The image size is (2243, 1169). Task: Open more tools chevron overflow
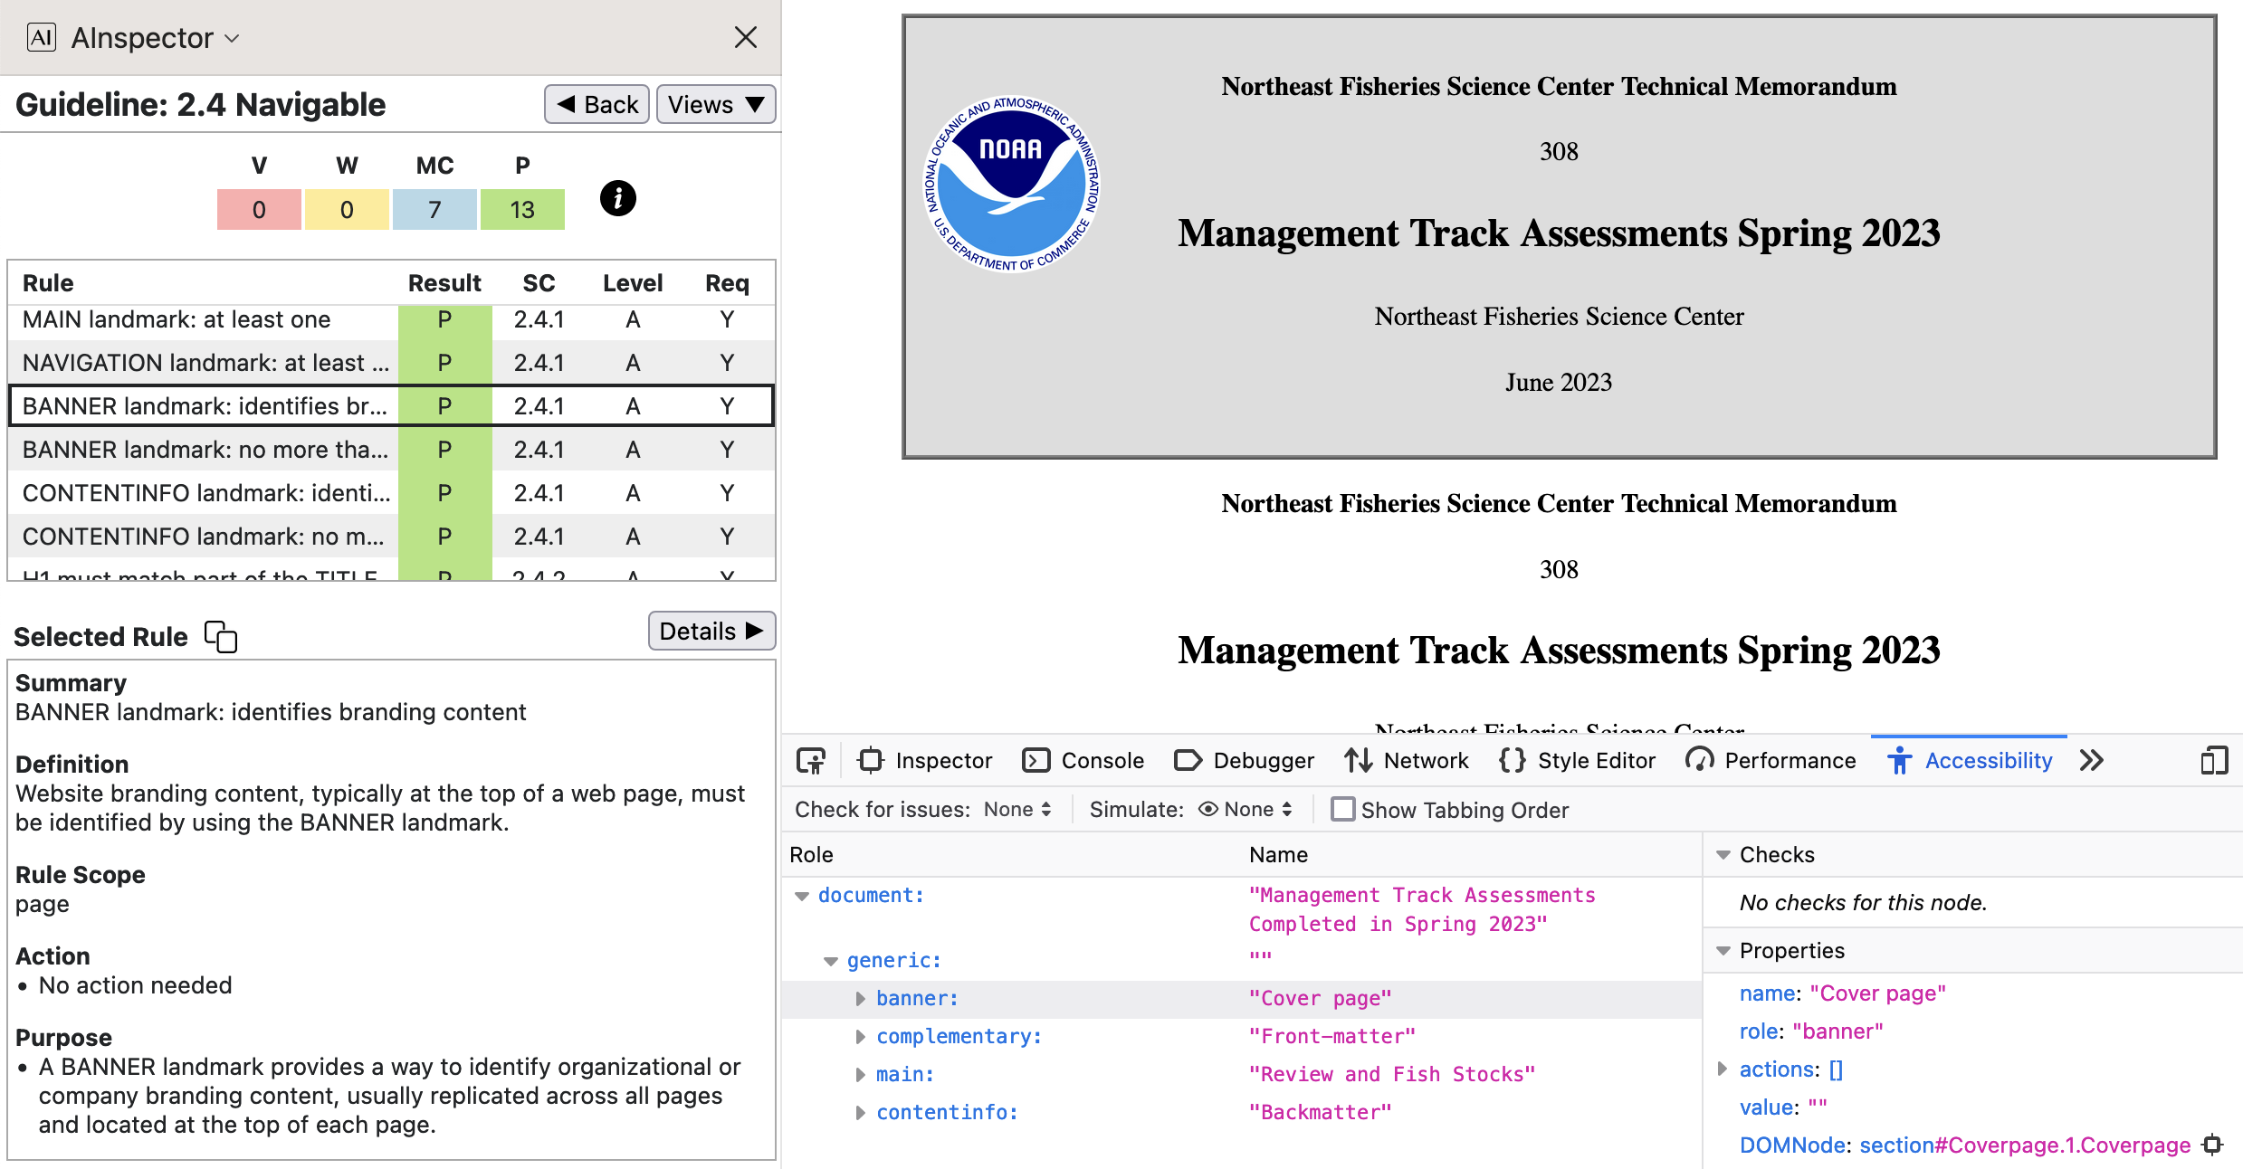[x=2091, y=761]
